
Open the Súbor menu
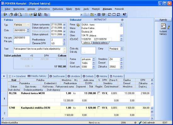tap(8, 9)
